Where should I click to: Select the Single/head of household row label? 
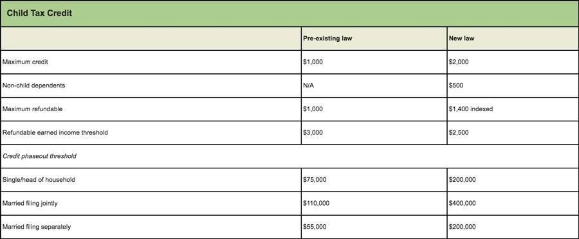click(39, 180)
